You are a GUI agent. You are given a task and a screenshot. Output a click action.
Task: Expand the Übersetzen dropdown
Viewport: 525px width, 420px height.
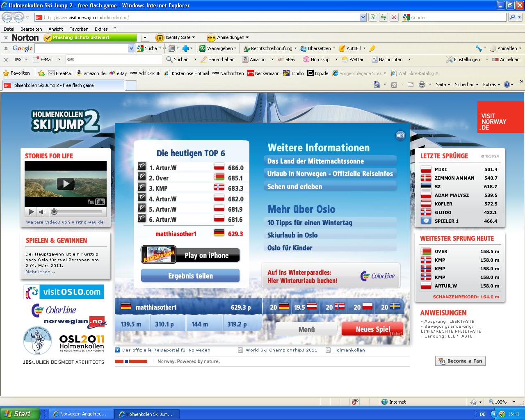pos(334,48)
